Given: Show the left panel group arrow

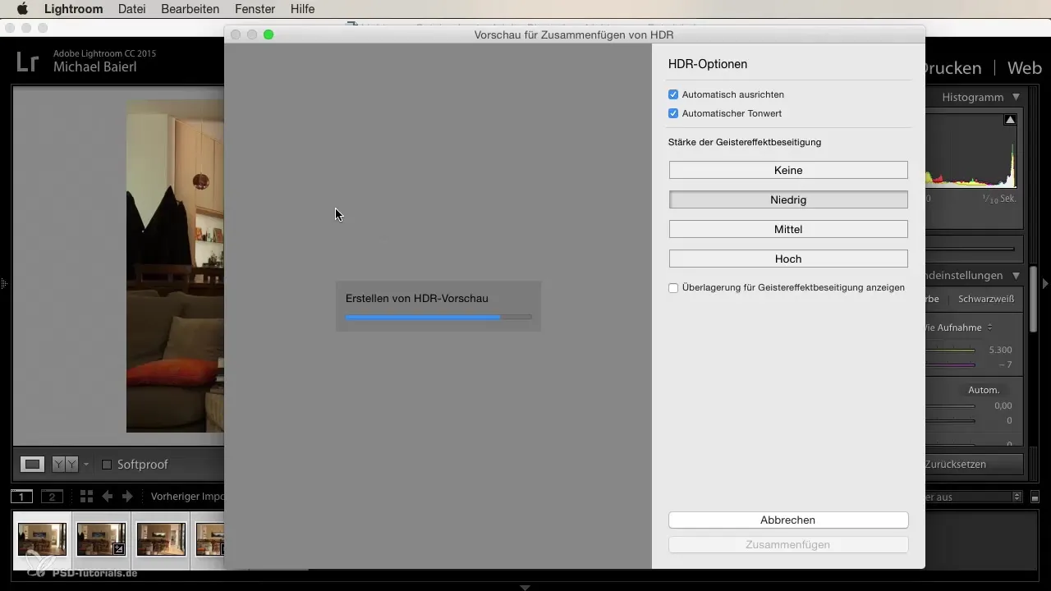Looking at the screenshot, I should 4,284.
